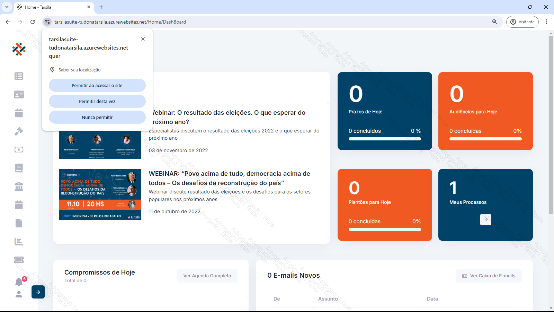
Task: Click the browser address bar URL
Action: (x=120, y=22)
